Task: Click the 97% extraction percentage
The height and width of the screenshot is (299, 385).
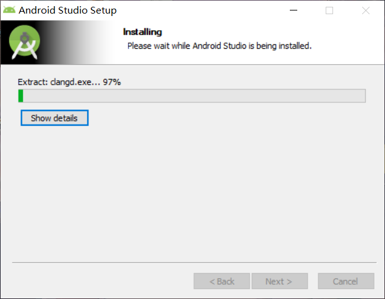Action: 112,82
